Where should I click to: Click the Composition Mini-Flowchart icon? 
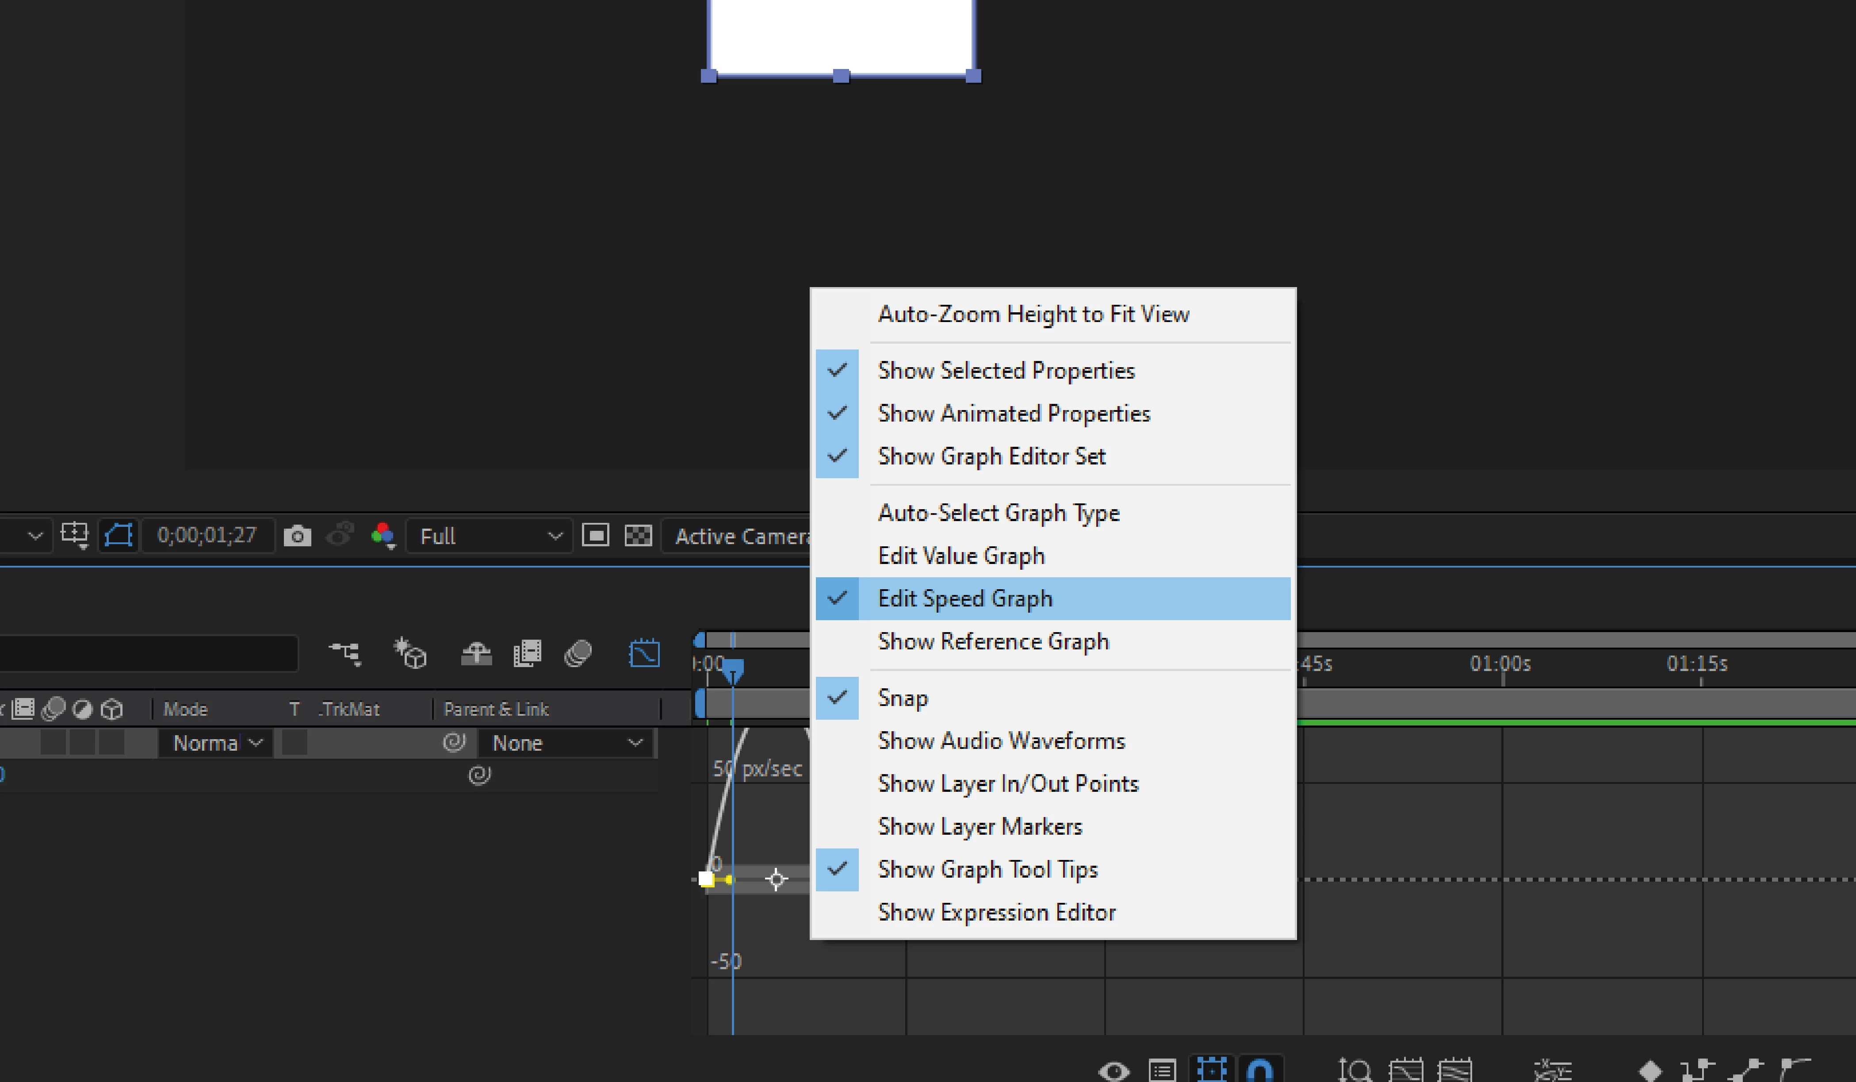tap(344, 652)
